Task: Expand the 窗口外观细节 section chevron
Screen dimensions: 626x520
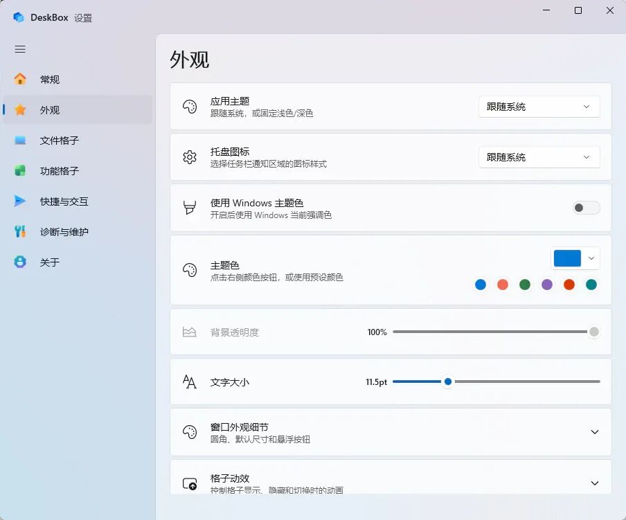Action: coord(594,432)
